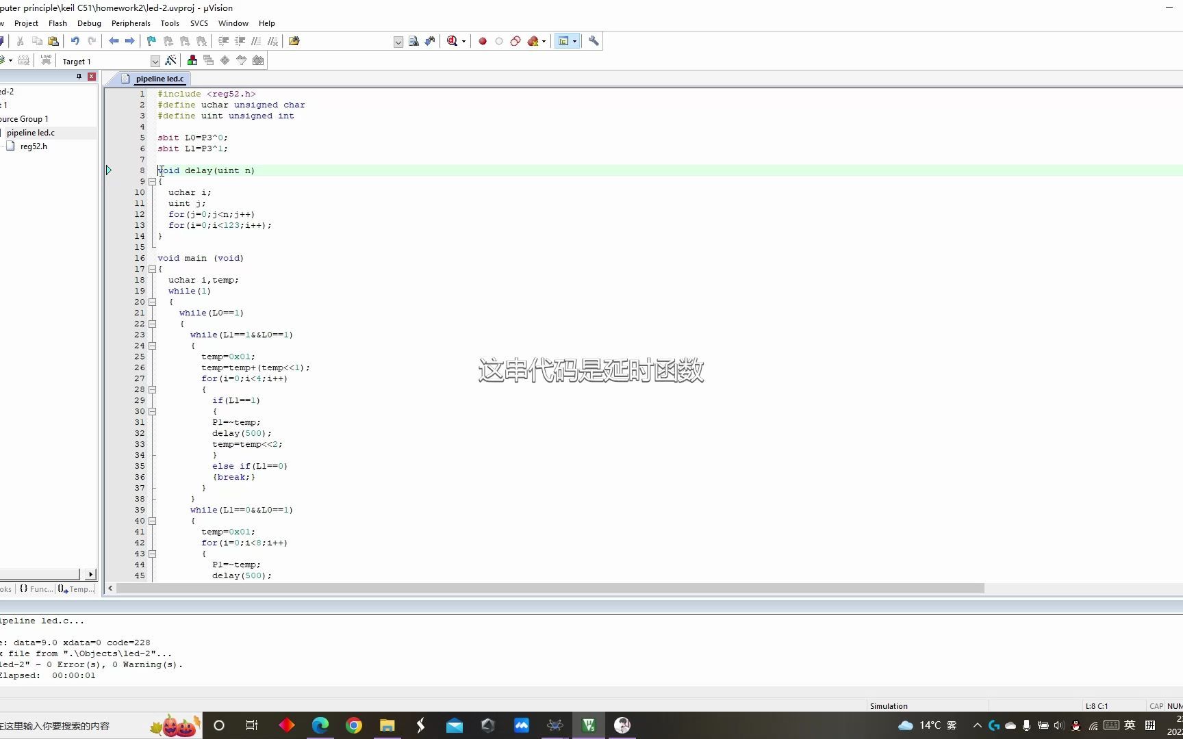
Task: Open the search text combo dropdown
Action: click(398, 42)
